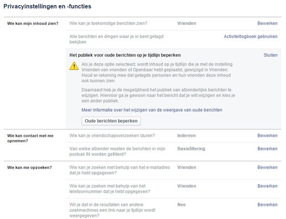Open Activiteitlogboek gebruiken link
This screenshot has height=219, width=286.
coord(251,36)
